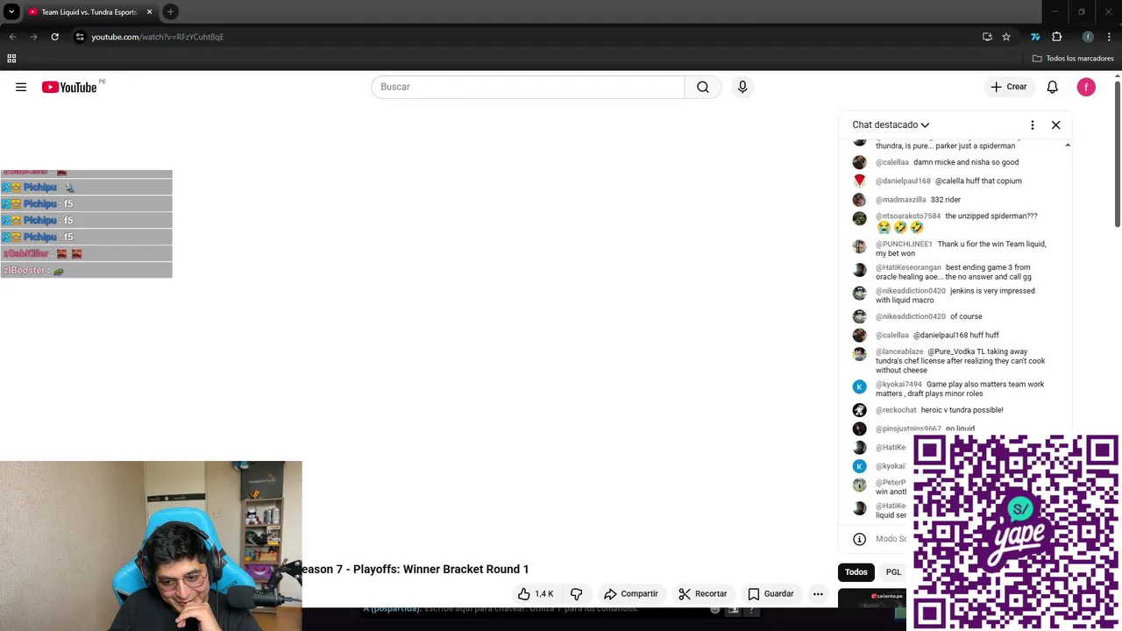Reload the page in the browser
This screenshot has height=631, width=1122.
tap(54, 37)
